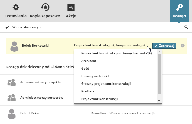Switch to the Dostęp key tab
This screenshot has width=192, height=124.
click(179, 11)
